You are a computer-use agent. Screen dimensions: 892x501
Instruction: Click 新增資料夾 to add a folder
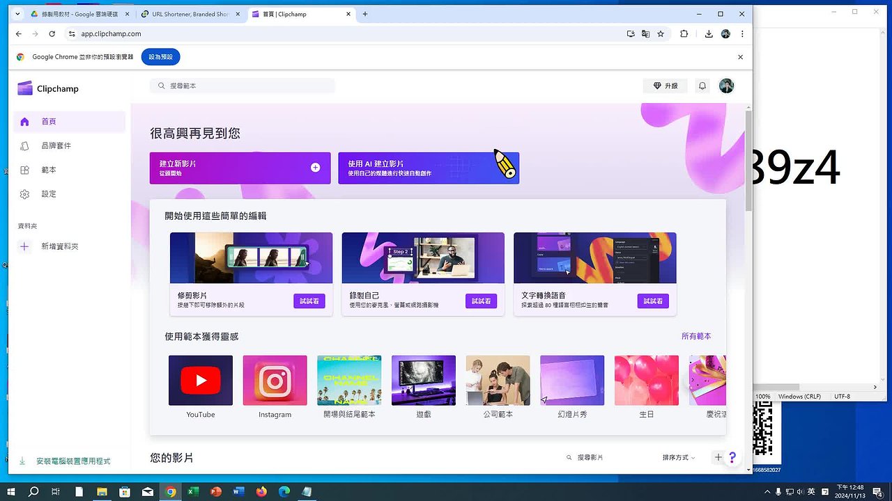point(49,246)
